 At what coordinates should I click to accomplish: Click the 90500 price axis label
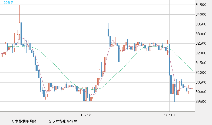click(202, 82)
